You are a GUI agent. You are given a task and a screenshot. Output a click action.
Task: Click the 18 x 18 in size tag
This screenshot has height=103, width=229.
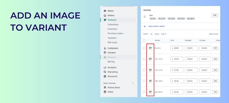(181, 19)
